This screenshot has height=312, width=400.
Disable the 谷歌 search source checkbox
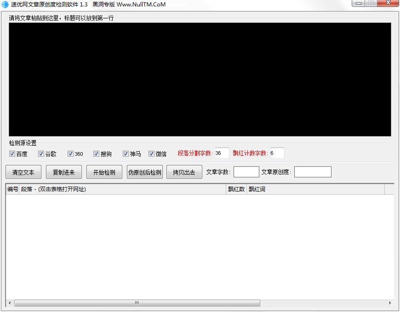[41, 153]
